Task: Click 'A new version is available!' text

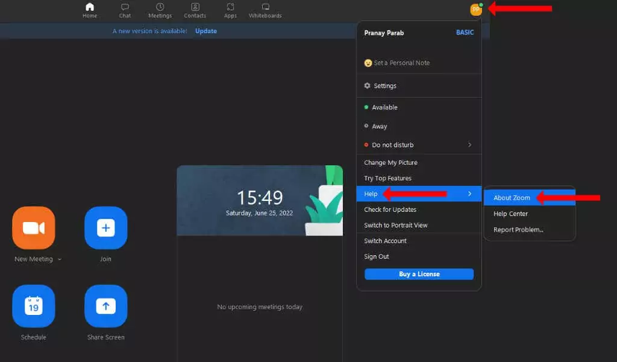Action: pos(149,31)
